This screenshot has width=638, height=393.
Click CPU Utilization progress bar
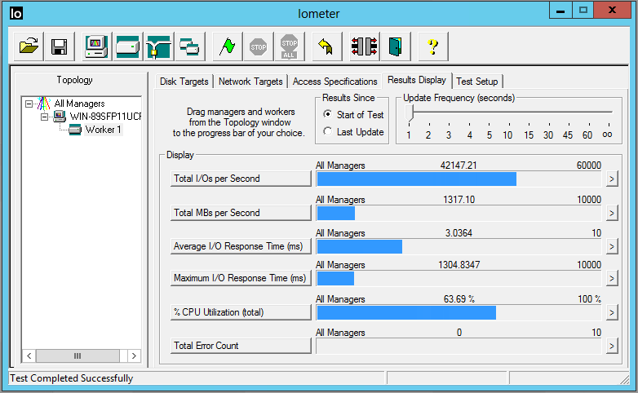(459, 313)
